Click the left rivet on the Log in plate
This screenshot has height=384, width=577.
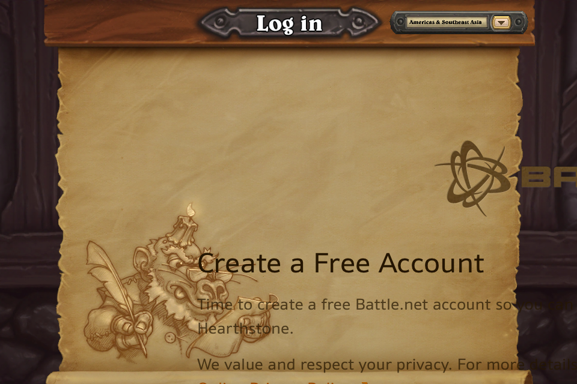point(220,22)
